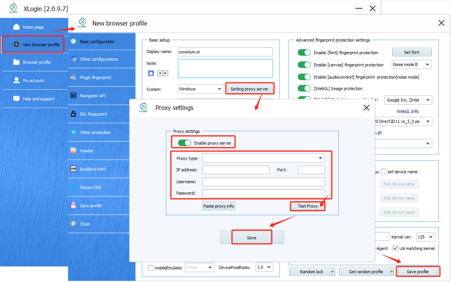451x282 pixels.
Task: Click the Other configurations icon
Action: tap(74, 59)
